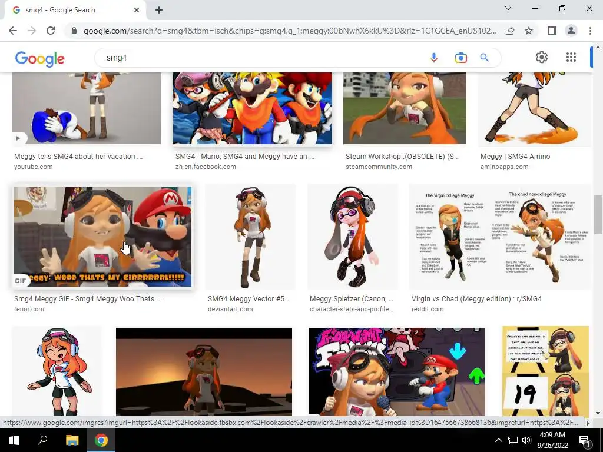
Task: Click the 'Meggy tells SMG4 about her vacation' title
Action: pos(78,157)
